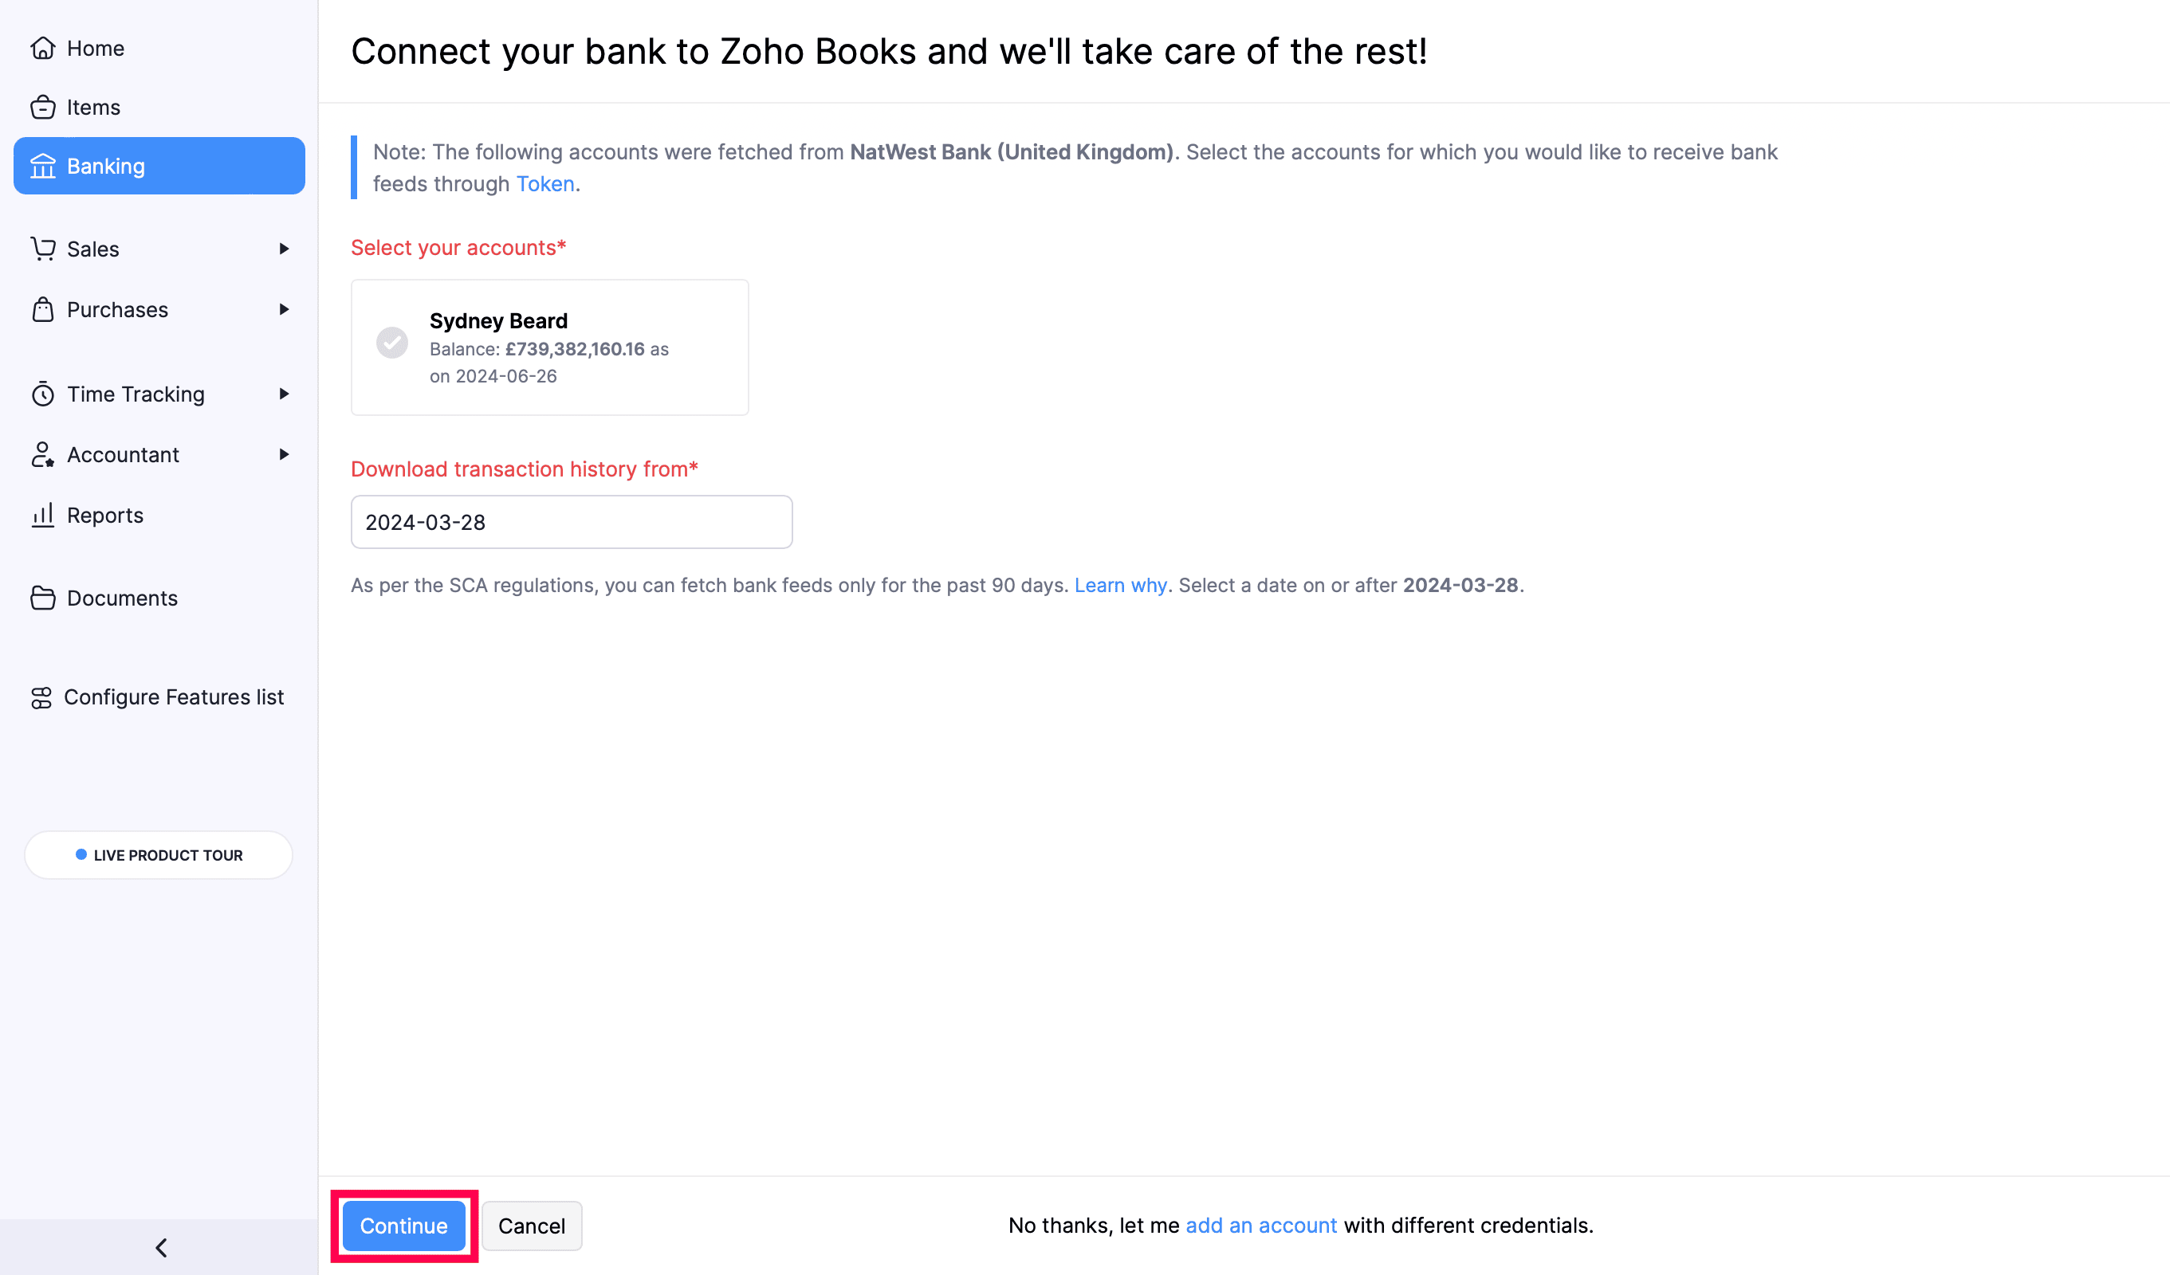Click the Reports chart icon
This screenshot has height=1275, width=2170.
(43, 515)
